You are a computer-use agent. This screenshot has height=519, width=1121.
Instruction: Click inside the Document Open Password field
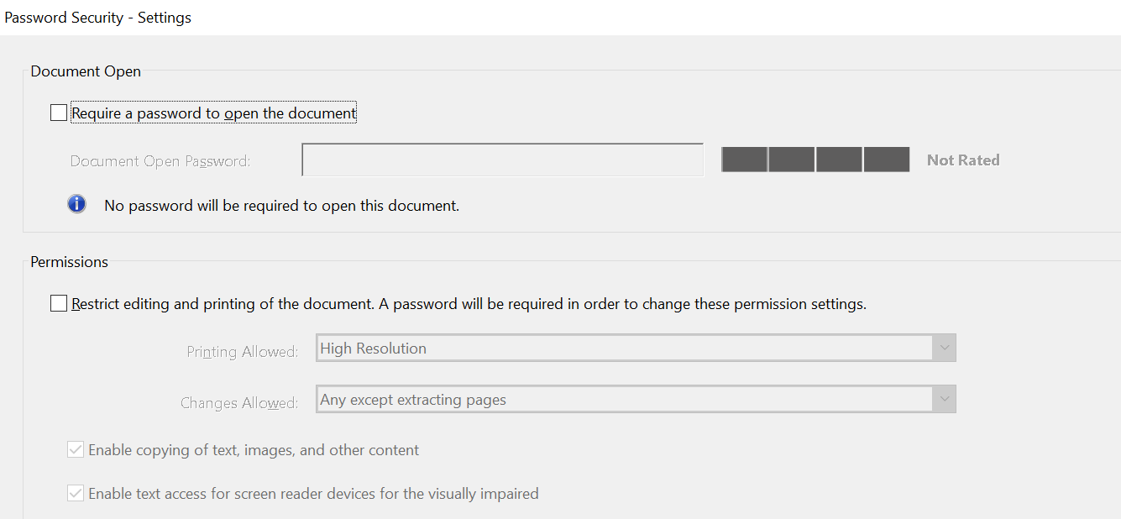point(501,159)
